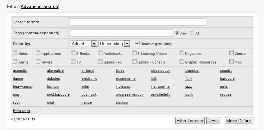Click the Search terms input field

(138, 22)
